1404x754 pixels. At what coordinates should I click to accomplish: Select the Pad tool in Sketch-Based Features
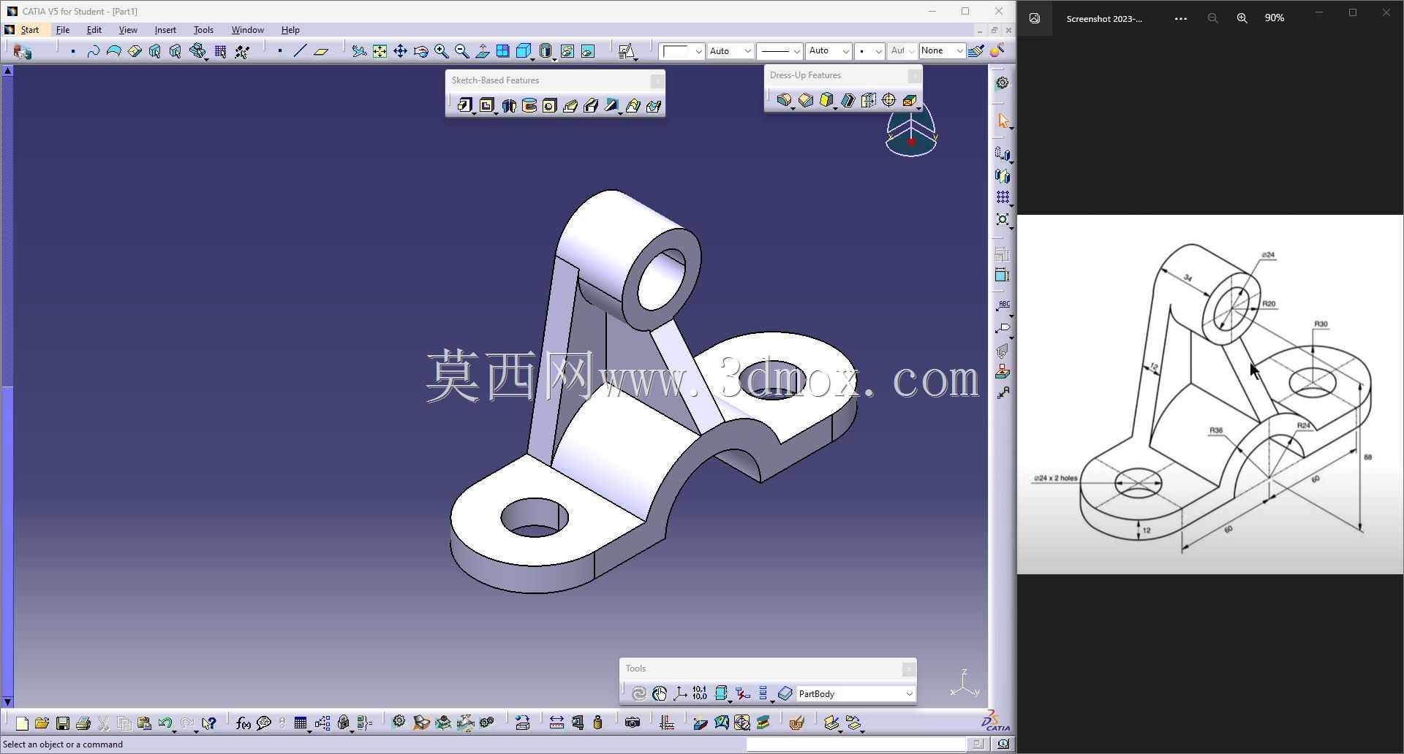pos(465,105)
